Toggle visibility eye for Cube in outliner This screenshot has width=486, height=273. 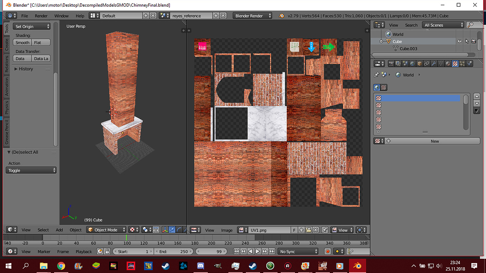[459, 41]
